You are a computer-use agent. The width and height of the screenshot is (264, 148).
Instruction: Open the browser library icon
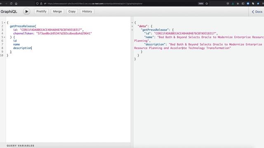[238, 4]
